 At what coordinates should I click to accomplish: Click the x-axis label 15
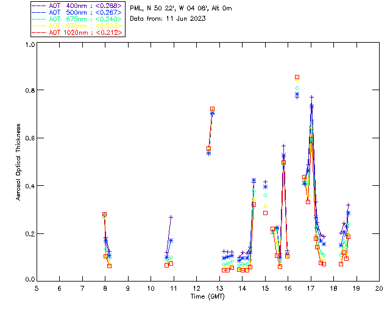[x=265, y=288]
